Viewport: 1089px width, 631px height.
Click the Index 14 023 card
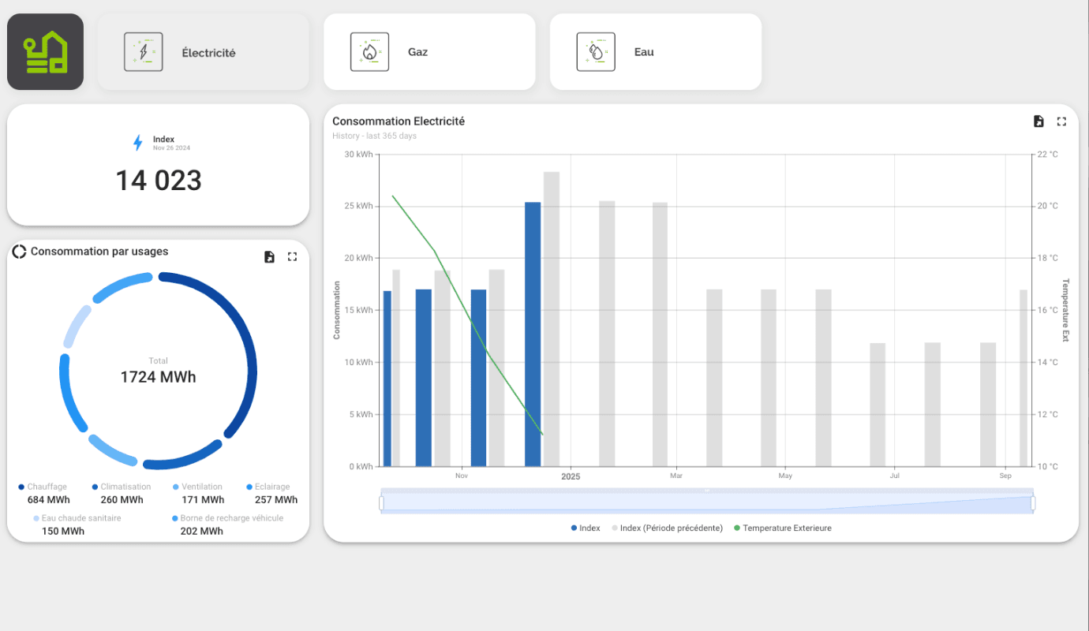[x=158, y=165]
